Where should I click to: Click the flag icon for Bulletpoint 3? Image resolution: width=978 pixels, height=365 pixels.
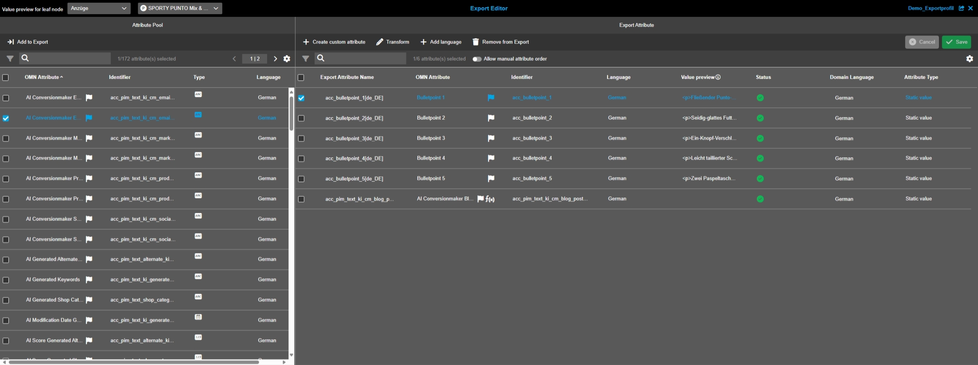491,138
